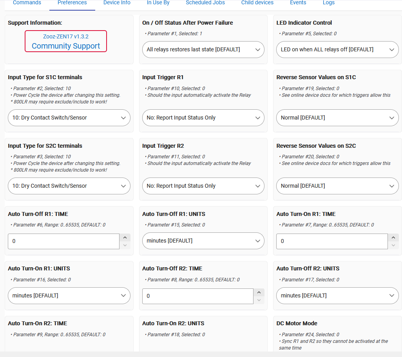Open Reverse Sensor Values on S2C dropdown
The image size is (402, 357).
(337, 186)
